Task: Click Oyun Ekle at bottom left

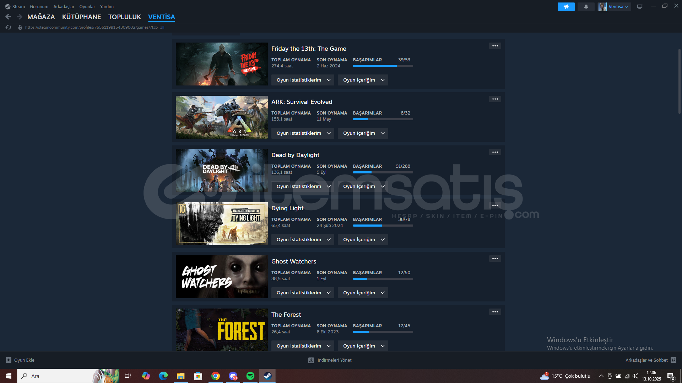Action: 20,360
